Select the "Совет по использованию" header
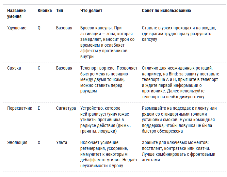Viewport: 227px width, 177px height. pos(166,11)
